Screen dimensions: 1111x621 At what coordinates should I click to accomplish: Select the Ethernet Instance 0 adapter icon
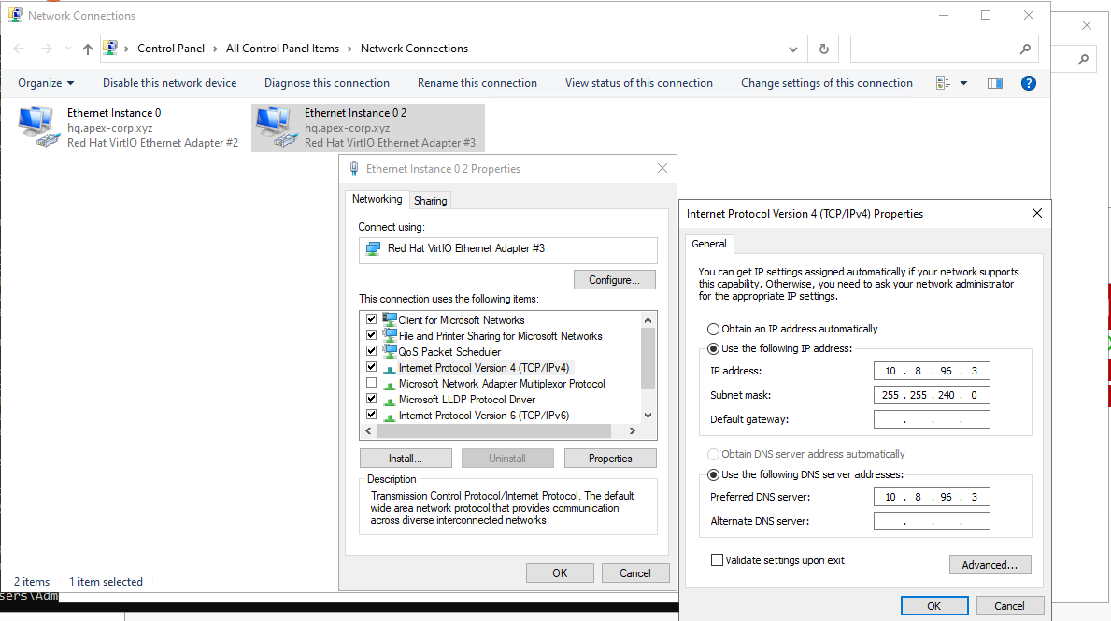38,127
